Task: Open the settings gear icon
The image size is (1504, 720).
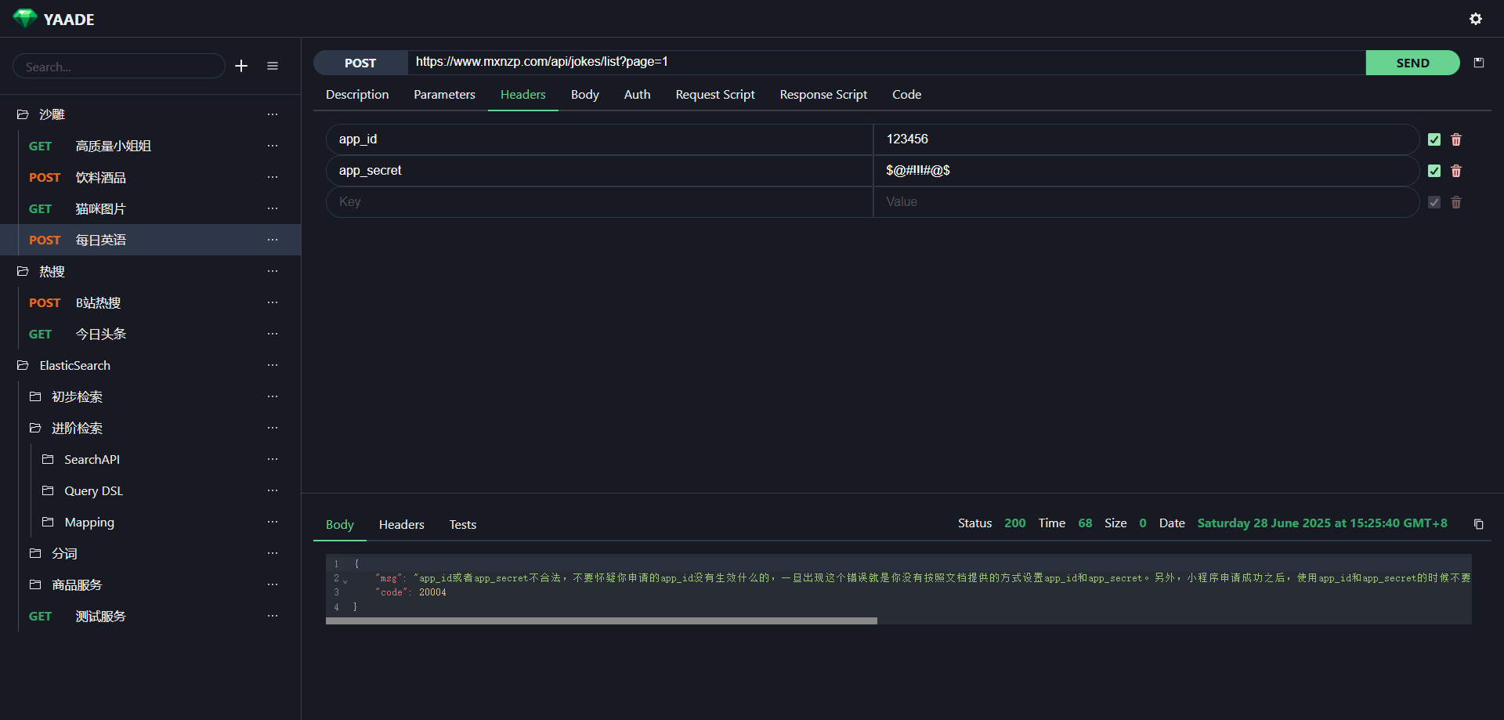Action: click(x=1475, y=19)
